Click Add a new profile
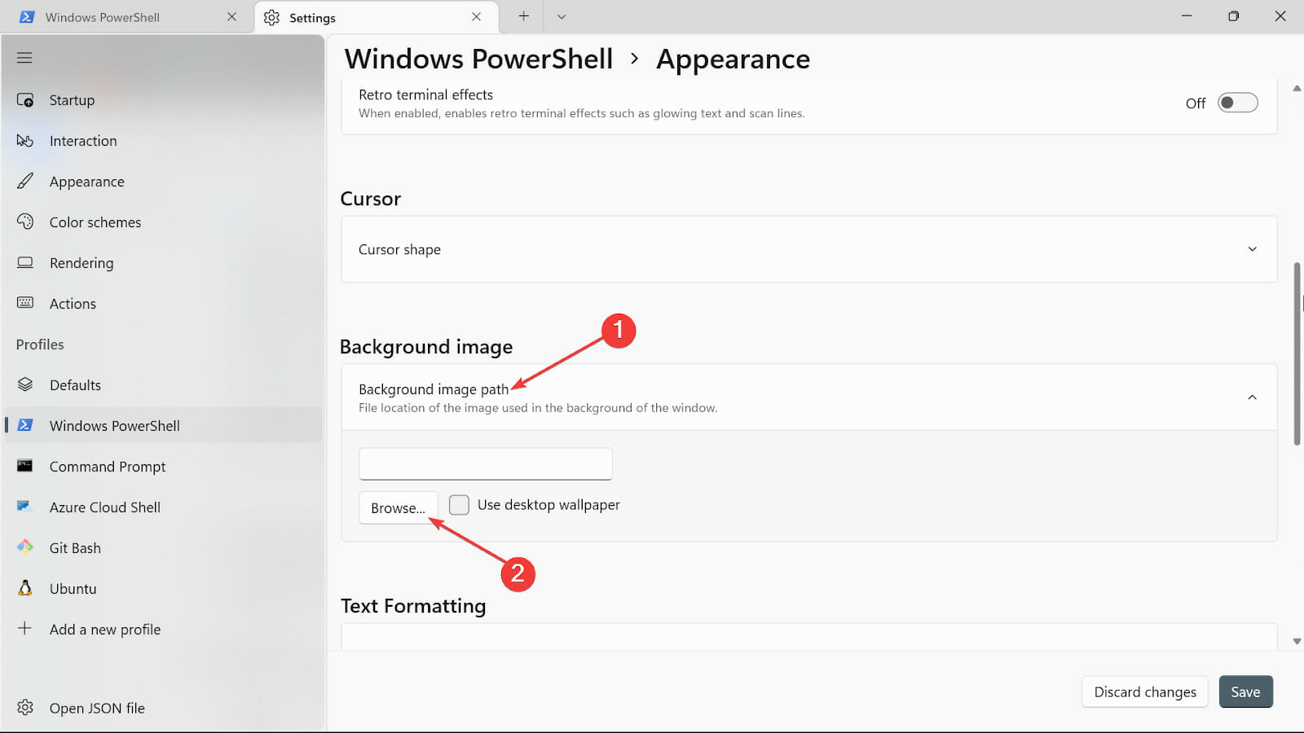1304x733 pixels. click(x=163, y=630)
